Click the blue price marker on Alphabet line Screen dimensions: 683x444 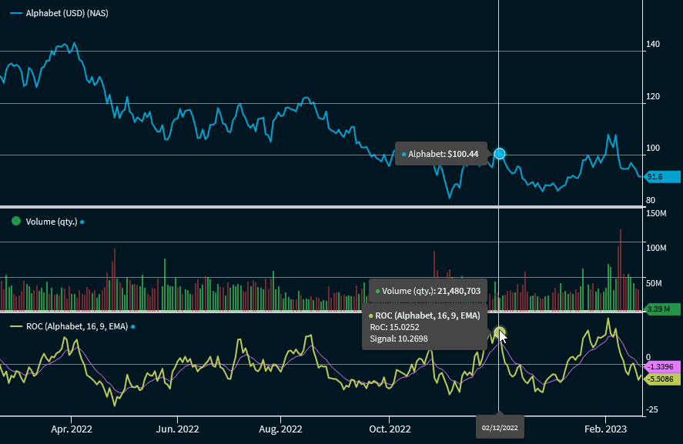(499, 154)
